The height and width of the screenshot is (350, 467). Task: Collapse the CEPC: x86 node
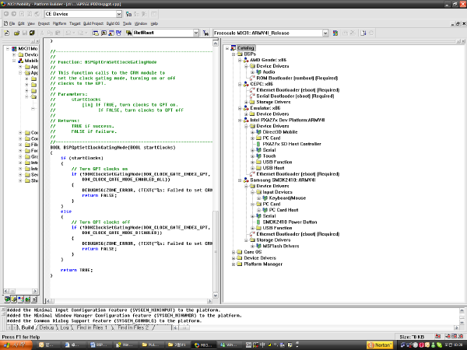point(240,84)
